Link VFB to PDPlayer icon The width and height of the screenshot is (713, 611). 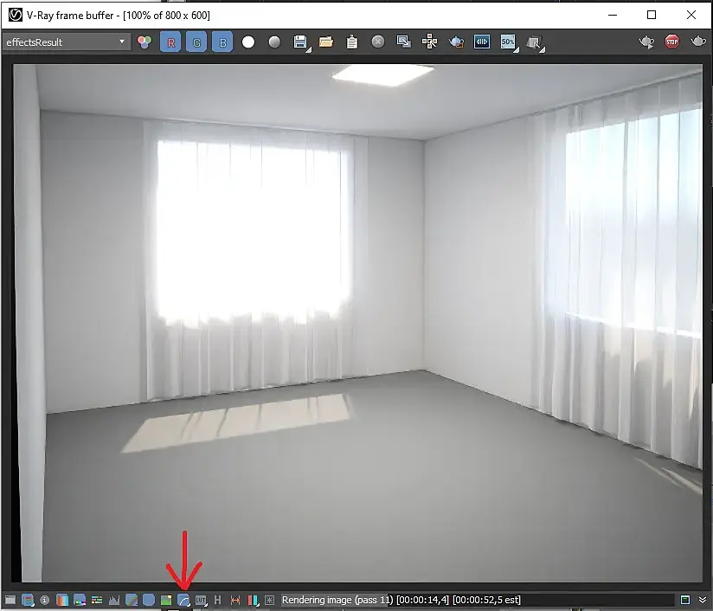[482, 42]
